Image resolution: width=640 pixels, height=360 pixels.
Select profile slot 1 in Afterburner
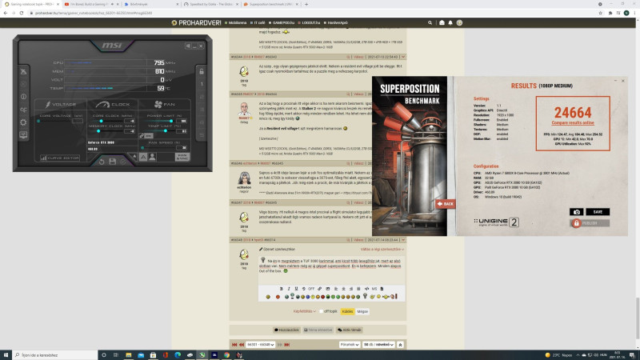202,84
